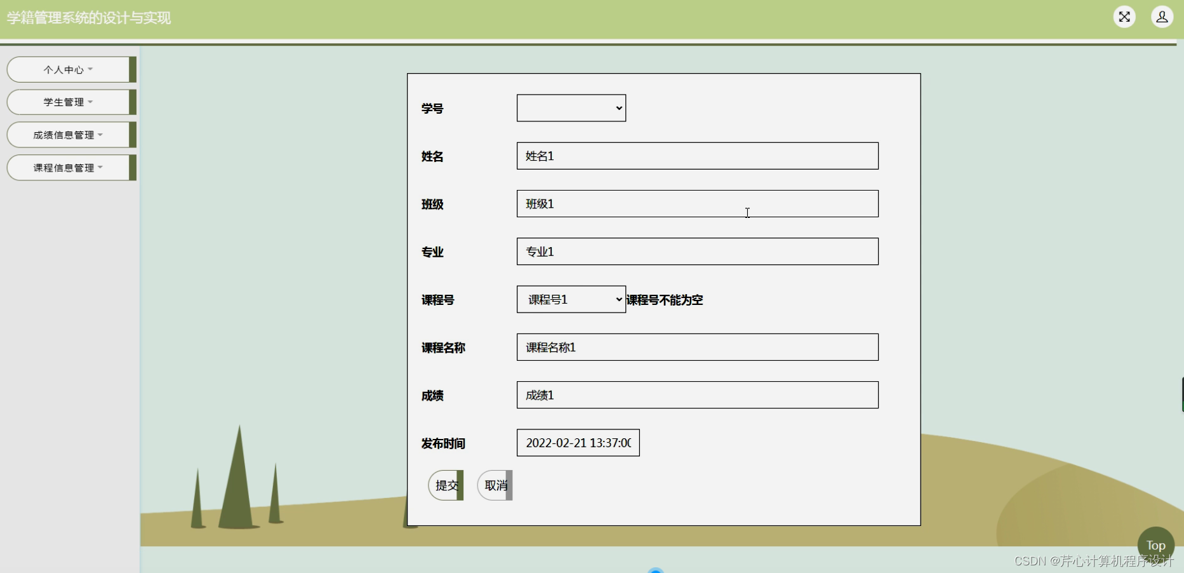
Task: Open the 课程信息管理 menu item
Action: click(67, 167)
